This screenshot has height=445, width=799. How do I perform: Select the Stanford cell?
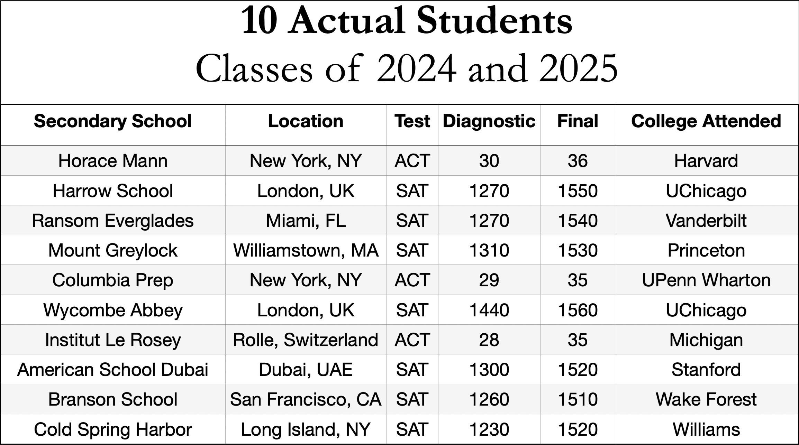click(706, 370)
